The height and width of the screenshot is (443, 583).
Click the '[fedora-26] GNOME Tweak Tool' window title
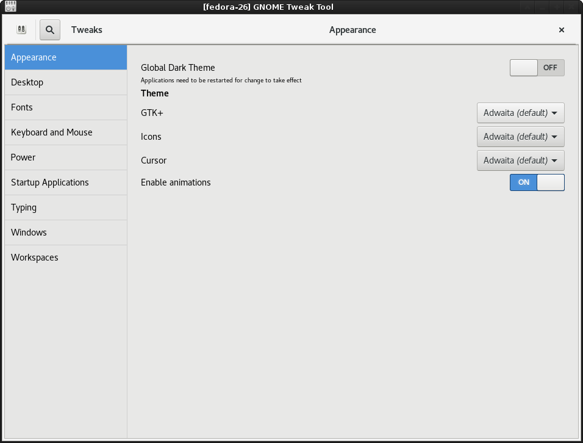click(x=268, y=7)
